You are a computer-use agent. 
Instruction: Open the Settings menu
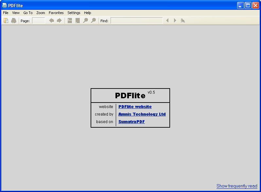[74, 13]
